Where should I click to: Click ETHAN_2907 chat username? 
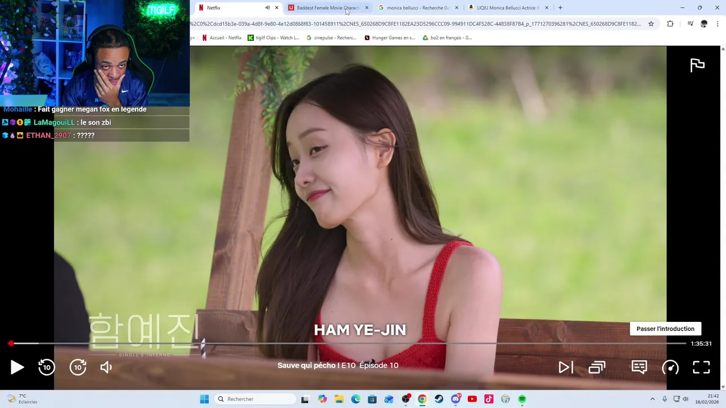49,135
